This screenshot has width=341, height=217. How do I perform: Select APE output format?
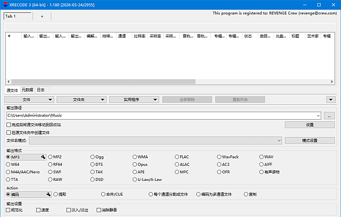(139, 172)
